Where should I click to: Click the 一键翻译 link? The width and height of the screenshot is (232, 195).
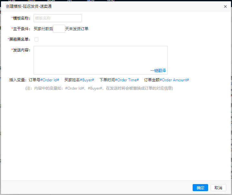[158, 71]
